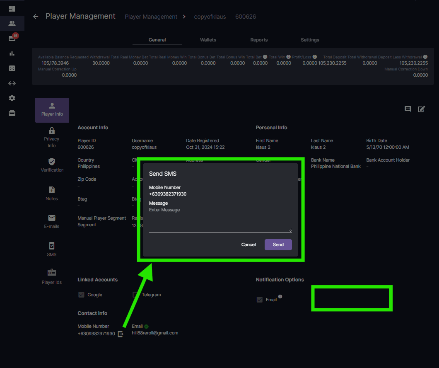
Task: Switch to the General tab
Action: click(157, 40)
